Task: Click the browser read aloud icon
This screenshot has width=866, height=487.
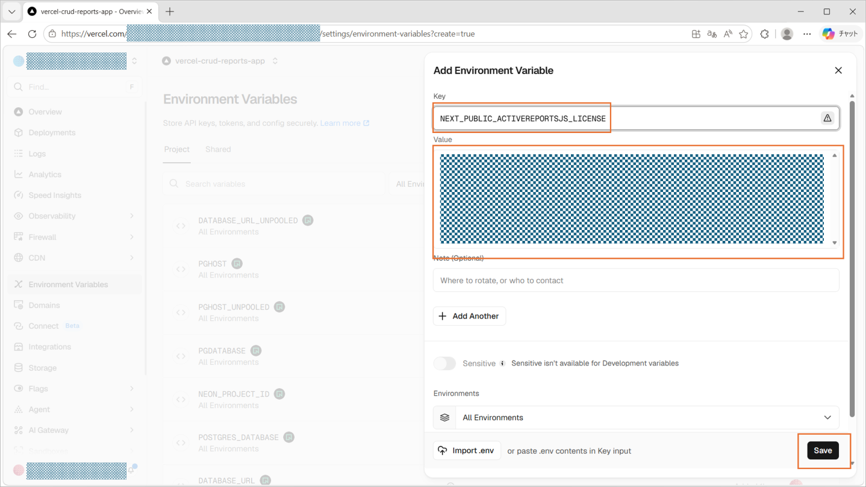Action: [728, 34]
